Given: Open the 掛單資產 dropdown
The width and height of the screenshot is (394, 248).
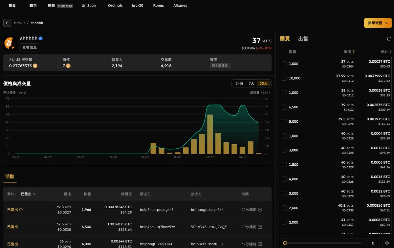Looking at the screenshot, I should coord(378,23).
